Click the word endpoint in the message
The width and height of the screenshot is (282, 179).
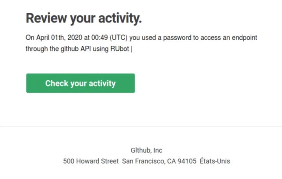coord(242,38)
